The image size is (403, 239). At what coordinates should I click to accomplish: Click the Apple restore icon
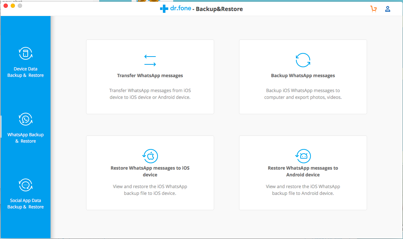150,156
